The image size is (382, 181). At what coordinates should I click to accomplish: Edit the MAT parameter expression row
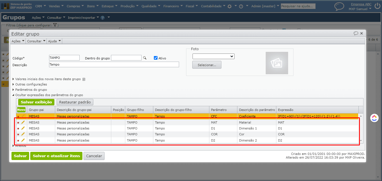pos(23,122)
